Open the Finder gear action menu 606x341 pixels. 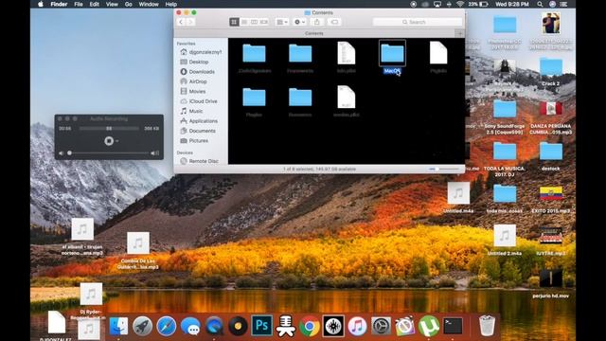click(x=299, y=22)
